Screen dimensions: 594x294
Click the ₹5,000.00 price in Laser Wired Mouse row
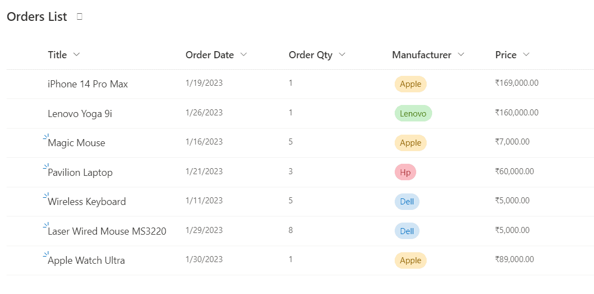[x=513, y=230]
